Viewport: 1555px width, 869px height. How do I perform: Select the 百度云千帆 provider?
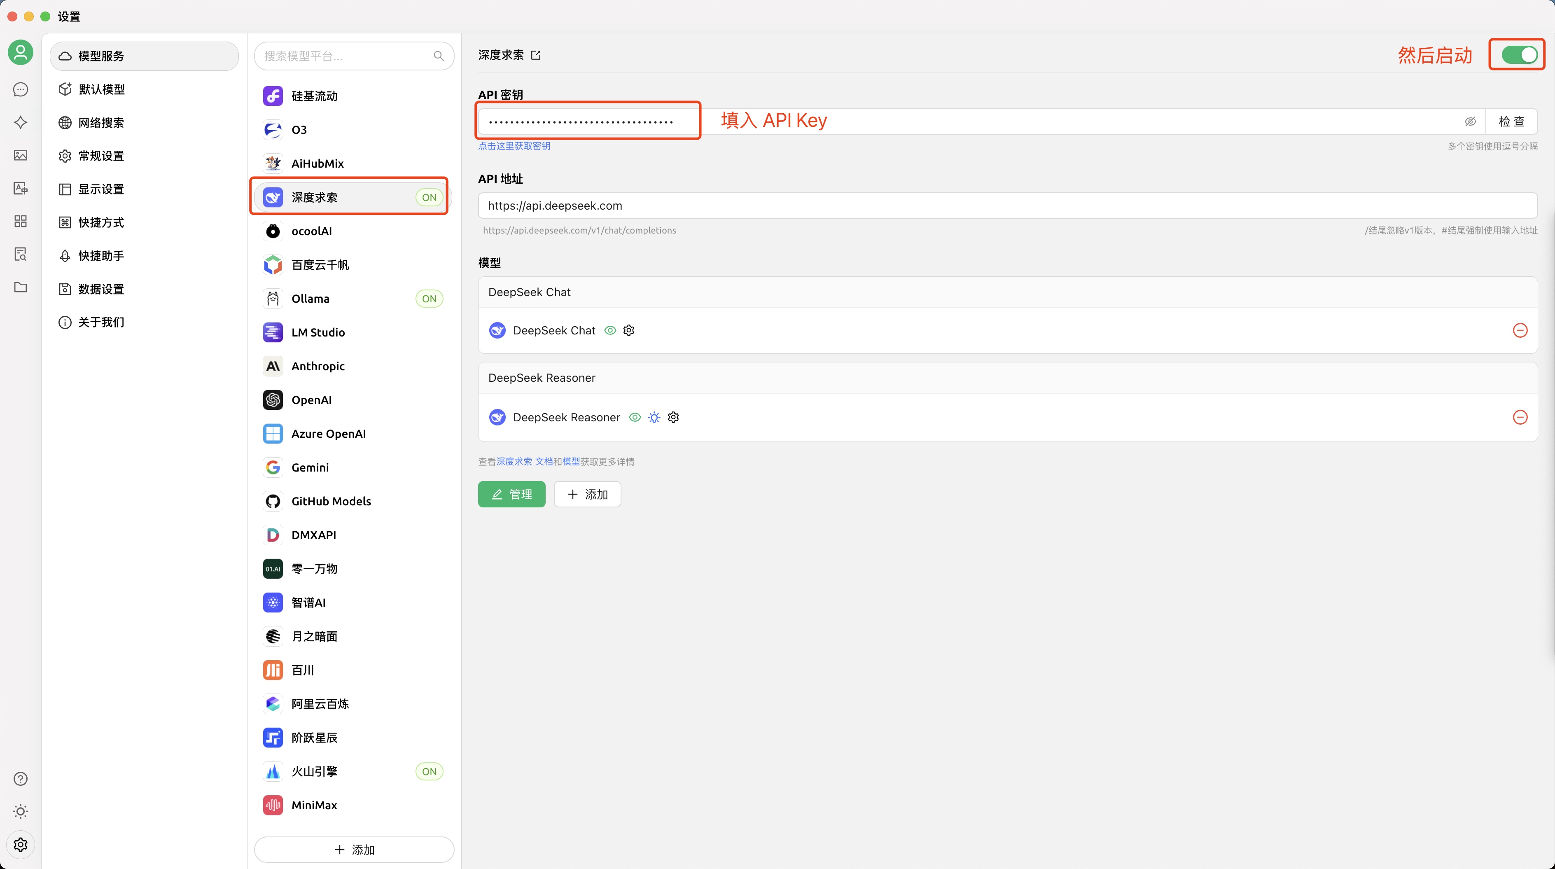[354, 265]
